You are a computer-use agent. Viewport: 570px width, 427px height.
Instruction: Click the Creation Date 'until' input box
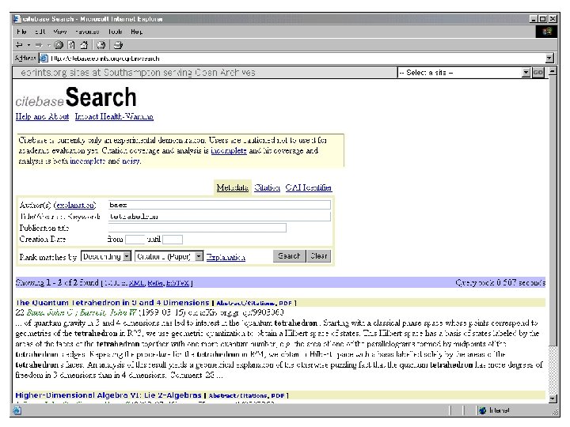173,240
